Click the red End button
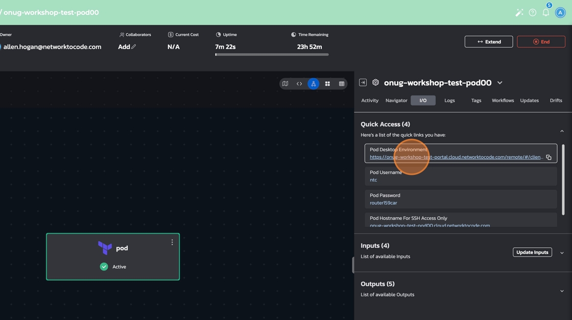572x320 pixels. point(541,41)
